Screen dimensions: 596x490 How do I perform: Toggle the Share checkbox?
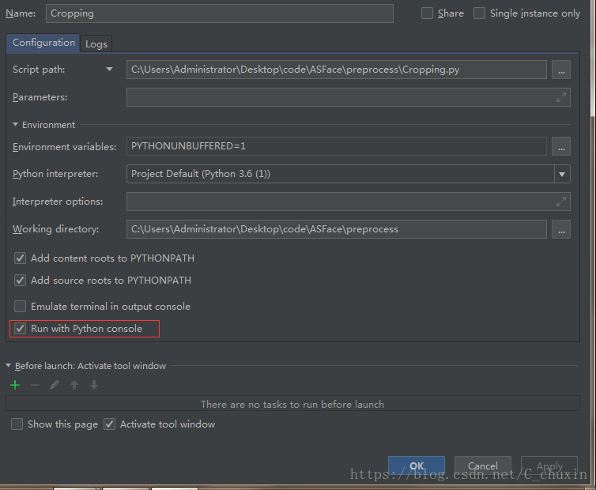pyautogui.click(x=427, y=13)
